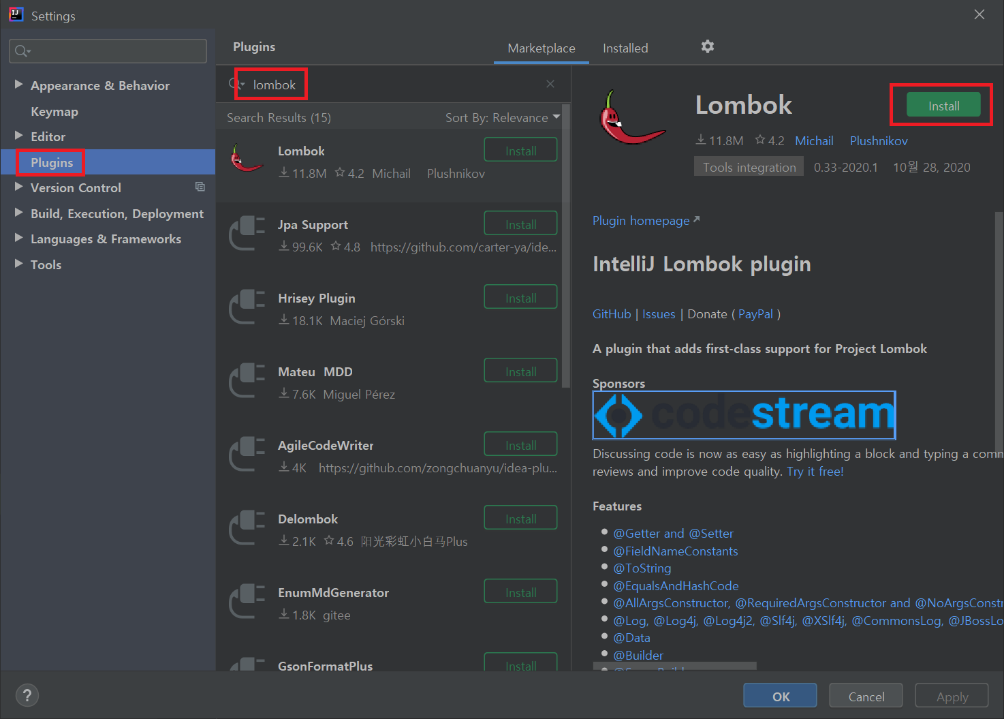Screen dimensions: 1004x719
Task: Open the Sort By: Relevance dropdown
Action: (x=503, y=117)
